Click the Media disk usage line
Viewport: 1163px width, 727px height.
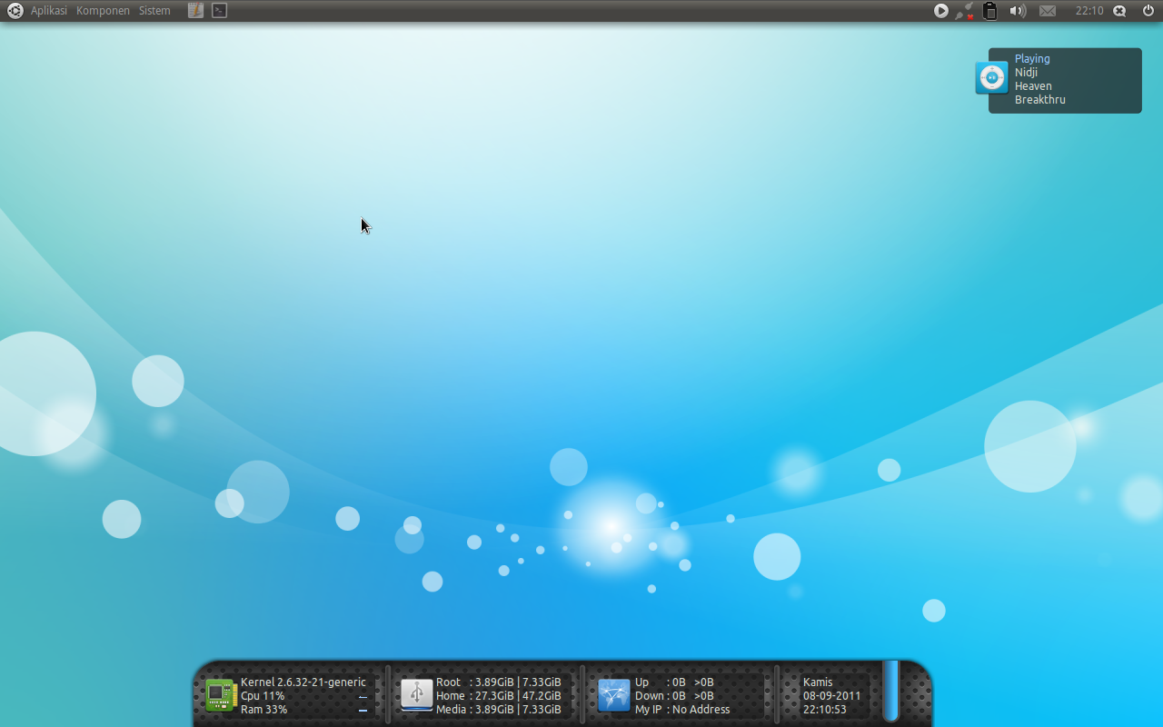[499, 710]
